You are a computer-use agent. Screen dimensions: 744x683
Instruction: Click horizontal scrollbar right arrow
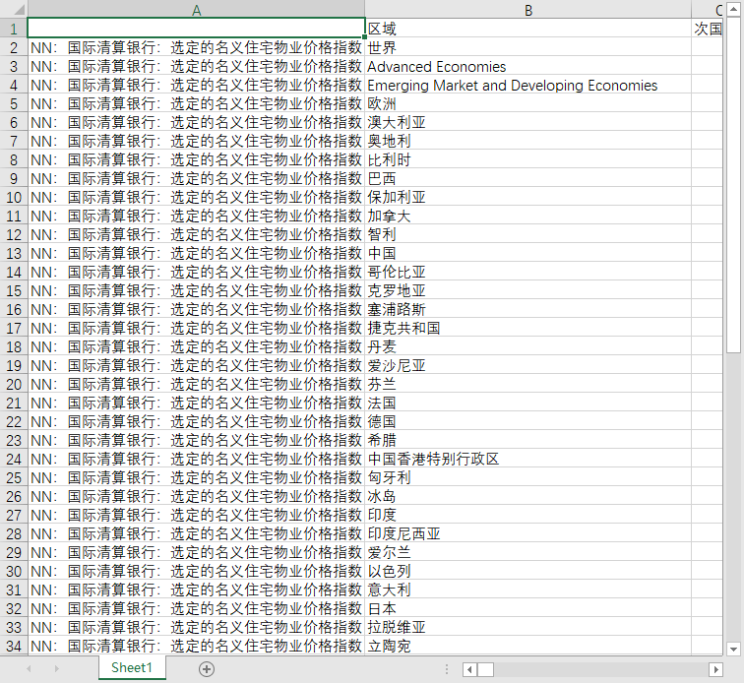click(x=715, y=669)
